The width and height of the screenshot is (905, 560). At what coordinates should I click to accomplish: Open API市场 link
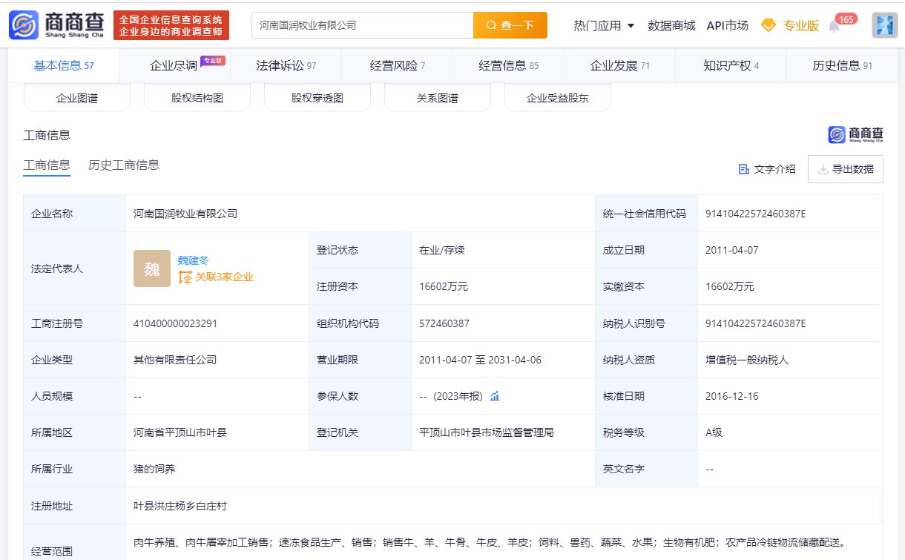pyautogui.click(x=727, y=25)
